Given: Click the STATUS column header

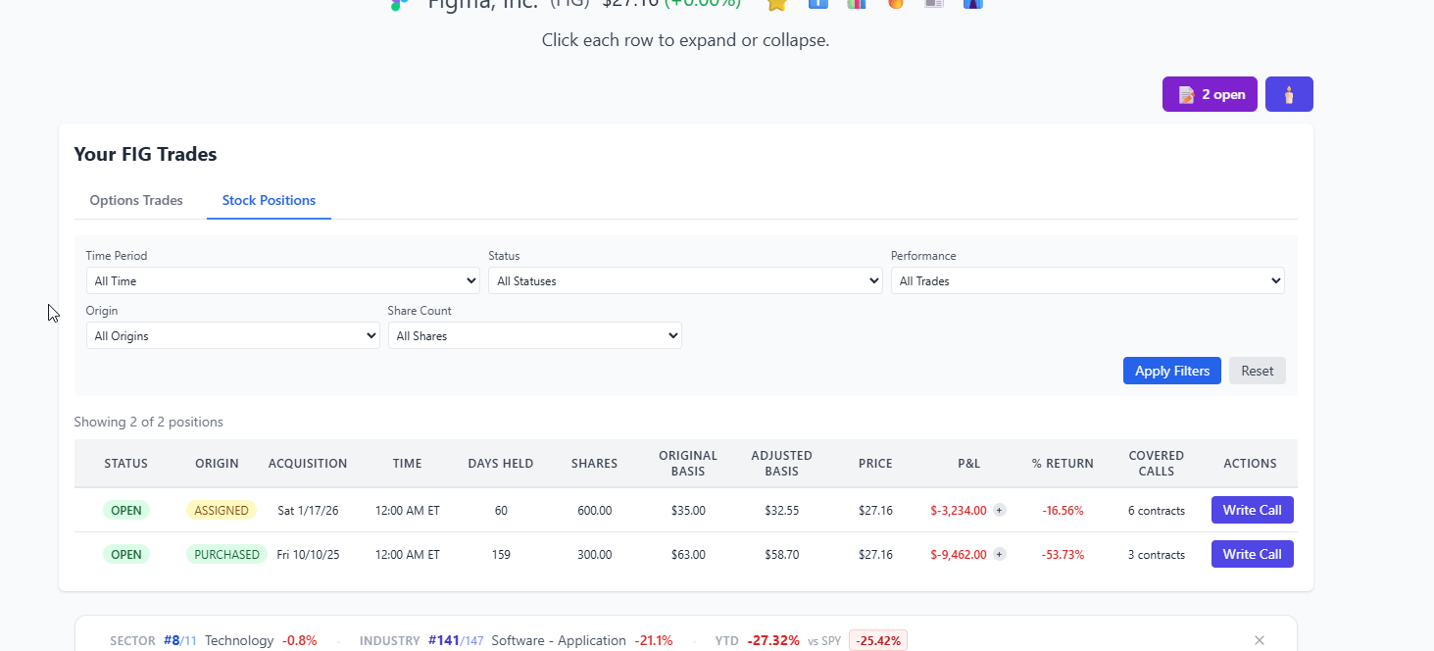Looking at the screenshot, I should point(125,464).
